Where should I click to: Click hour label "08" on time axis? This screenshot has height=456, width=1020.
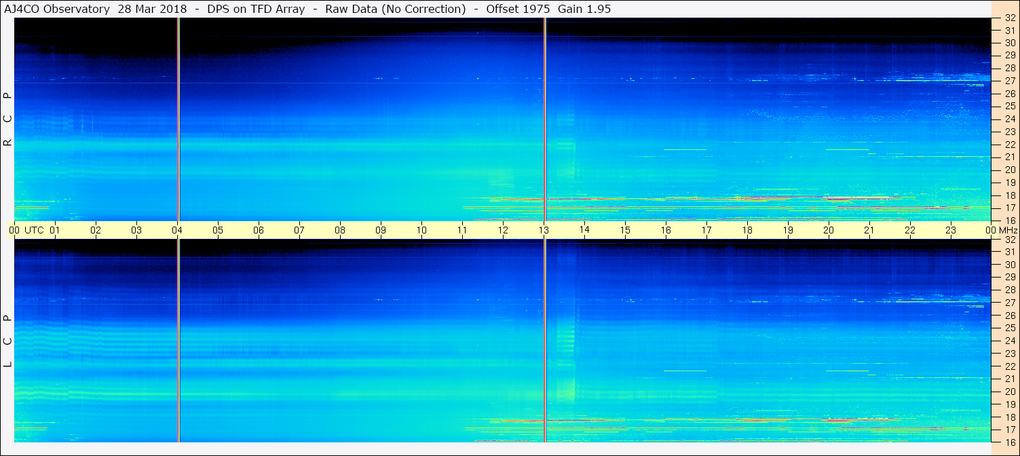pyautogui.click(x=340, y=230)
